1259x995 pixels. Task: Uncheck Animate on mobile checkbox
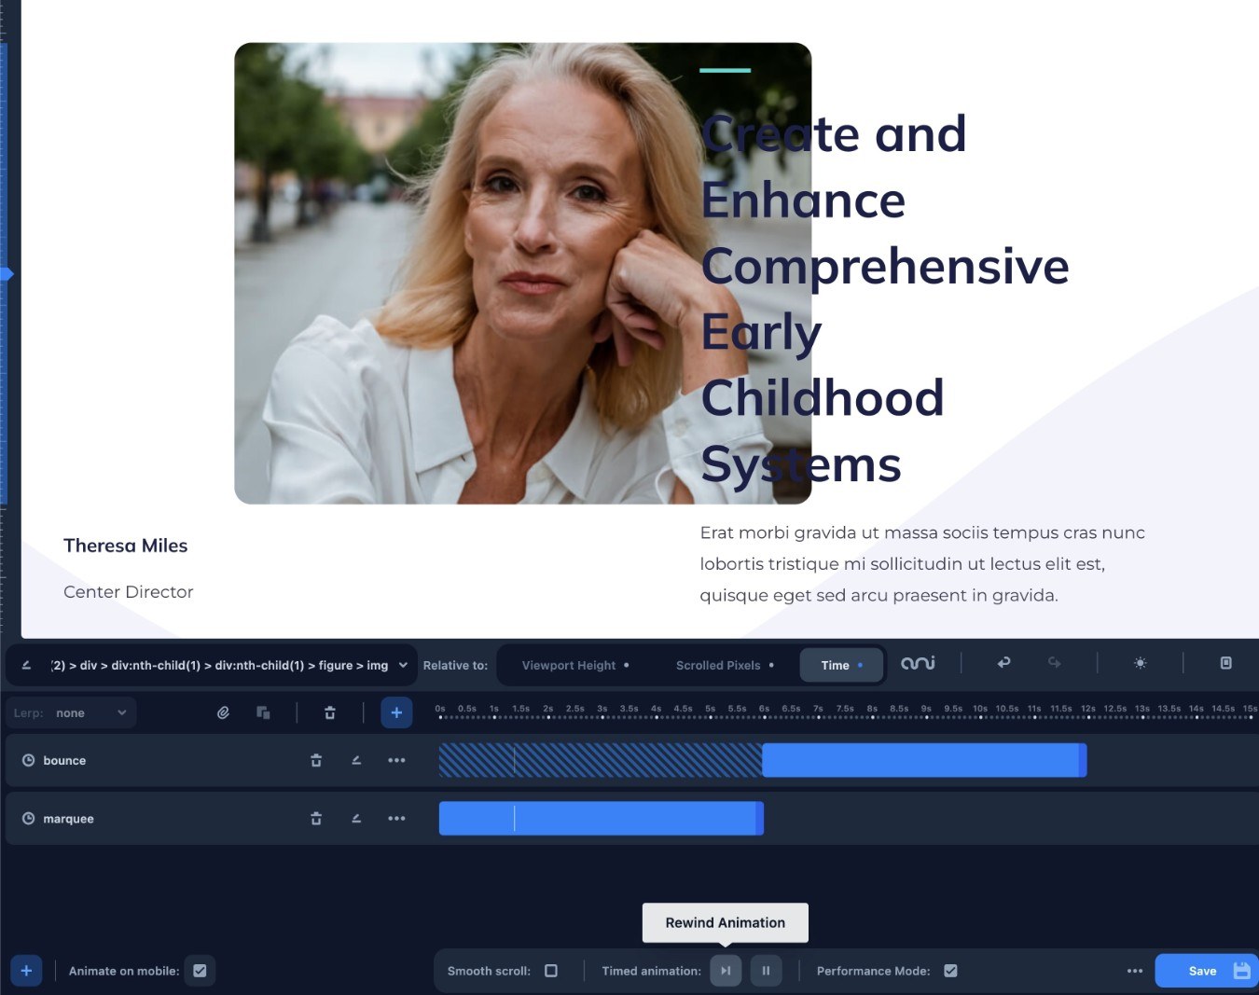point(200,971)
